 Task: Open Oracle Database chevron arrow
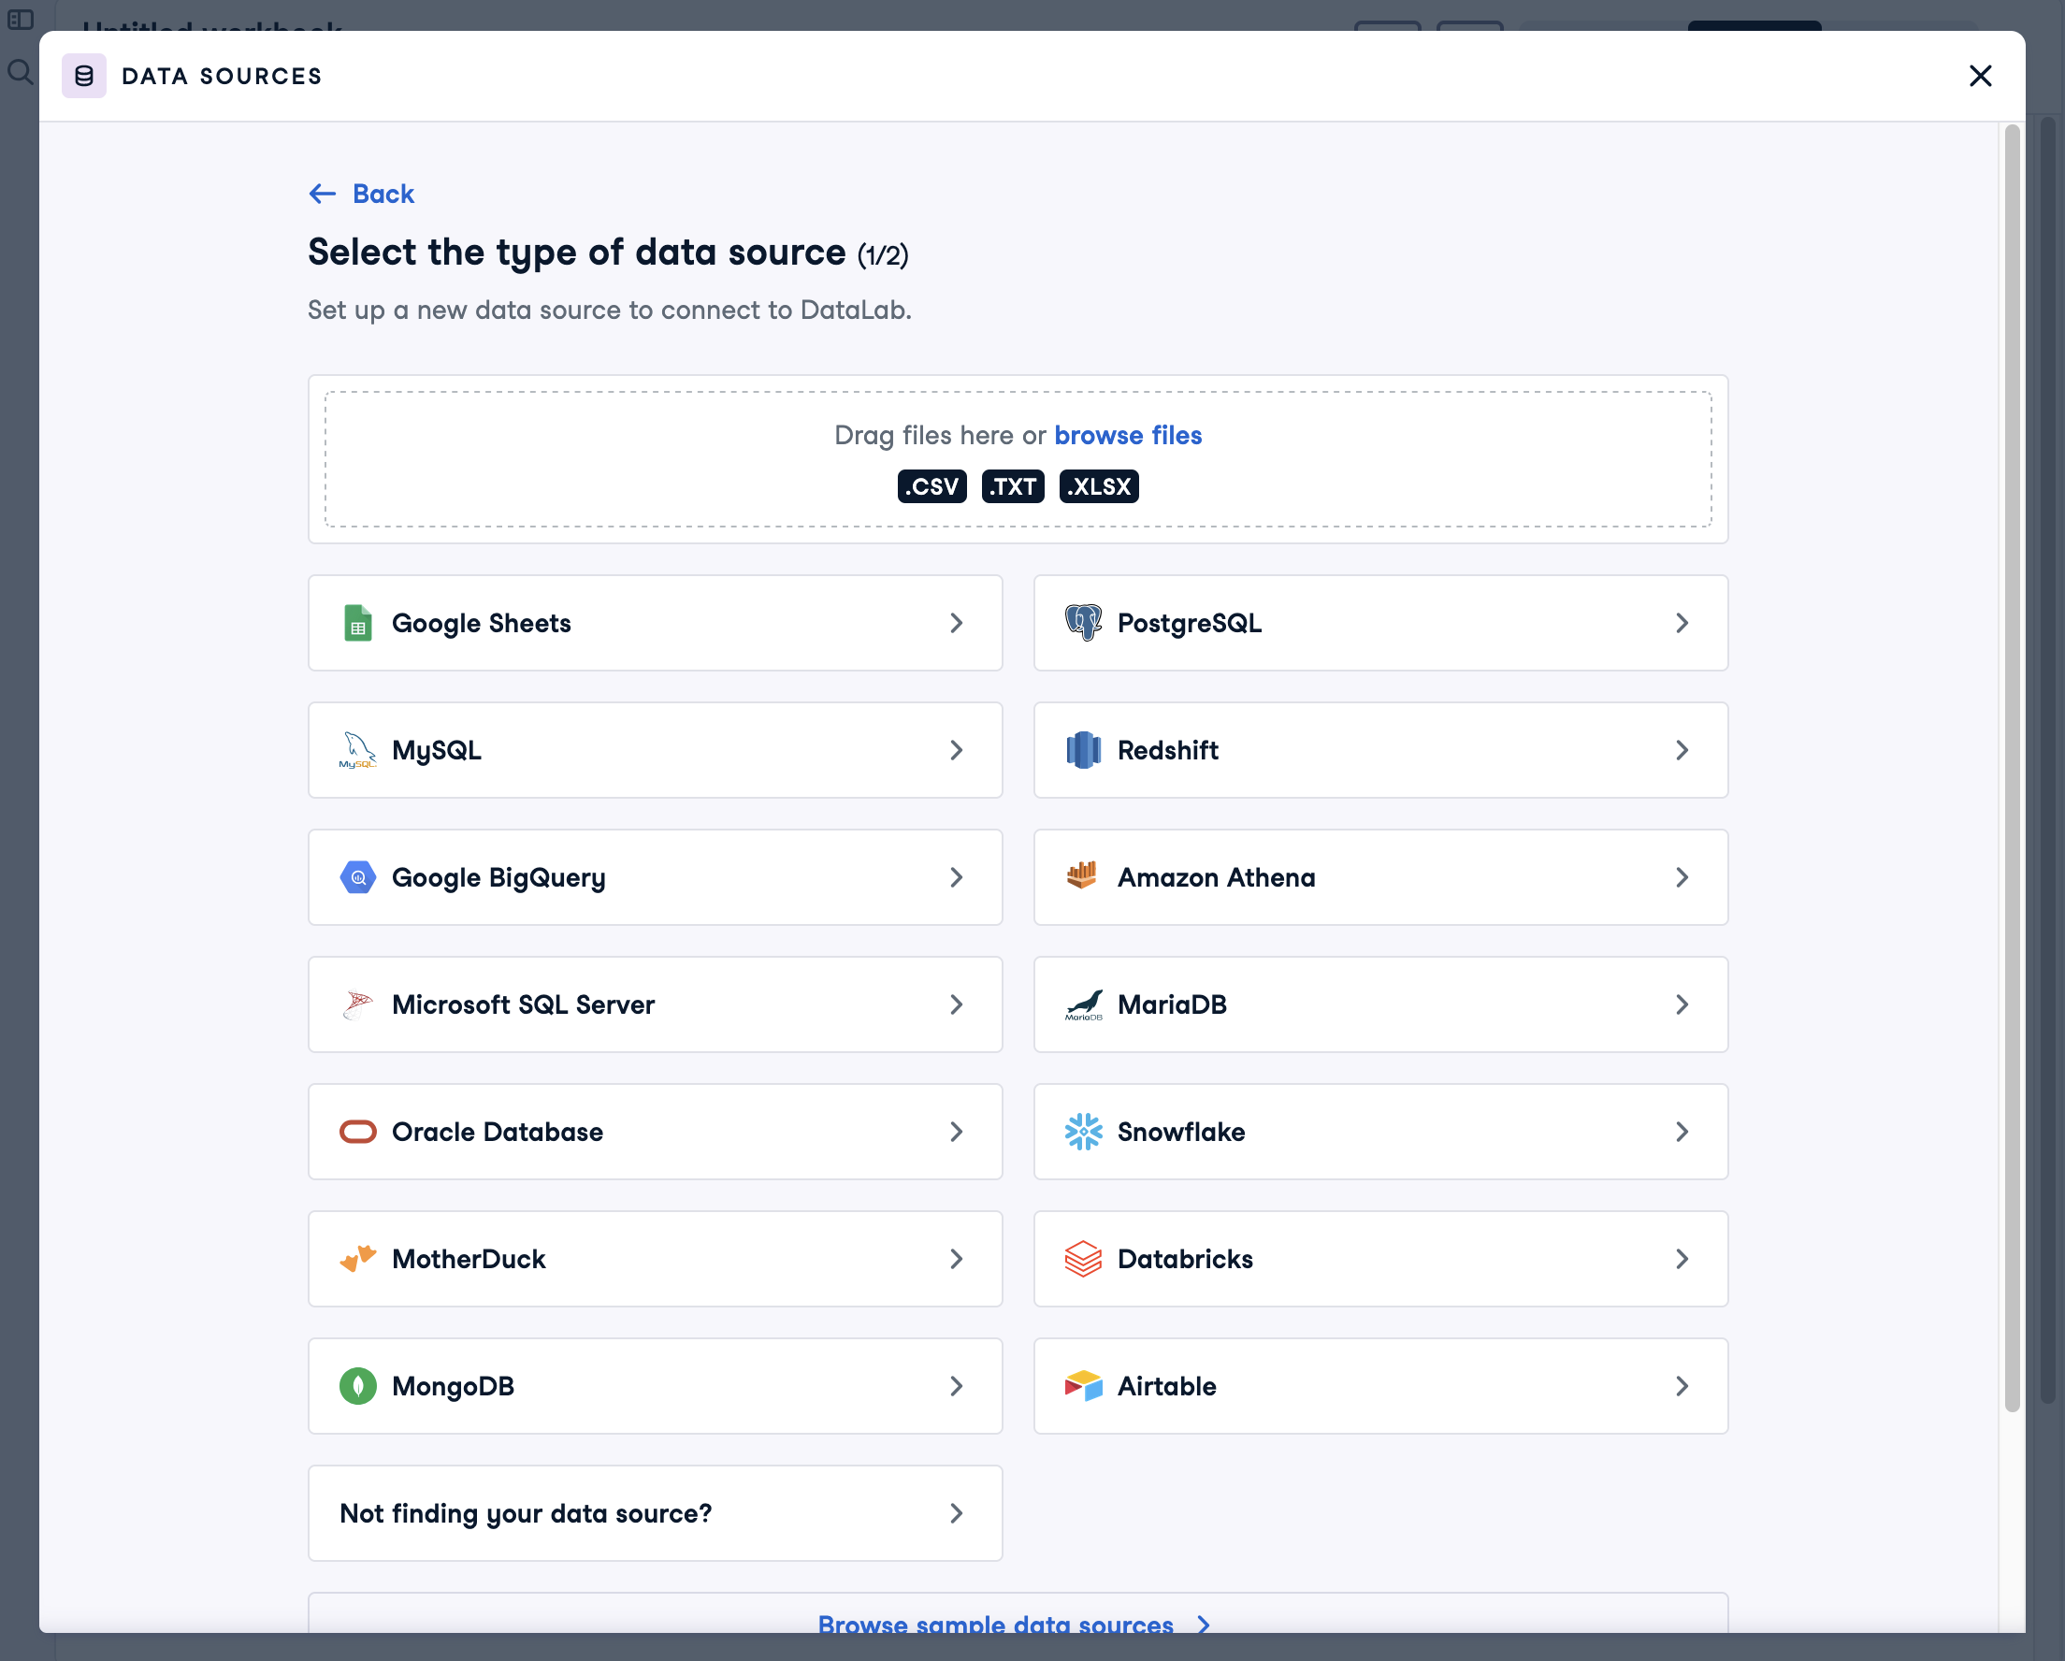point(955,1133)
